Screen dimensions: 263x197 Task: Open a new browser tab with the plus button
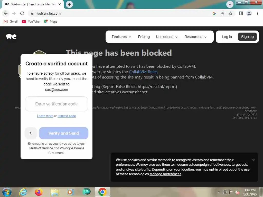(x=69, y=4)
